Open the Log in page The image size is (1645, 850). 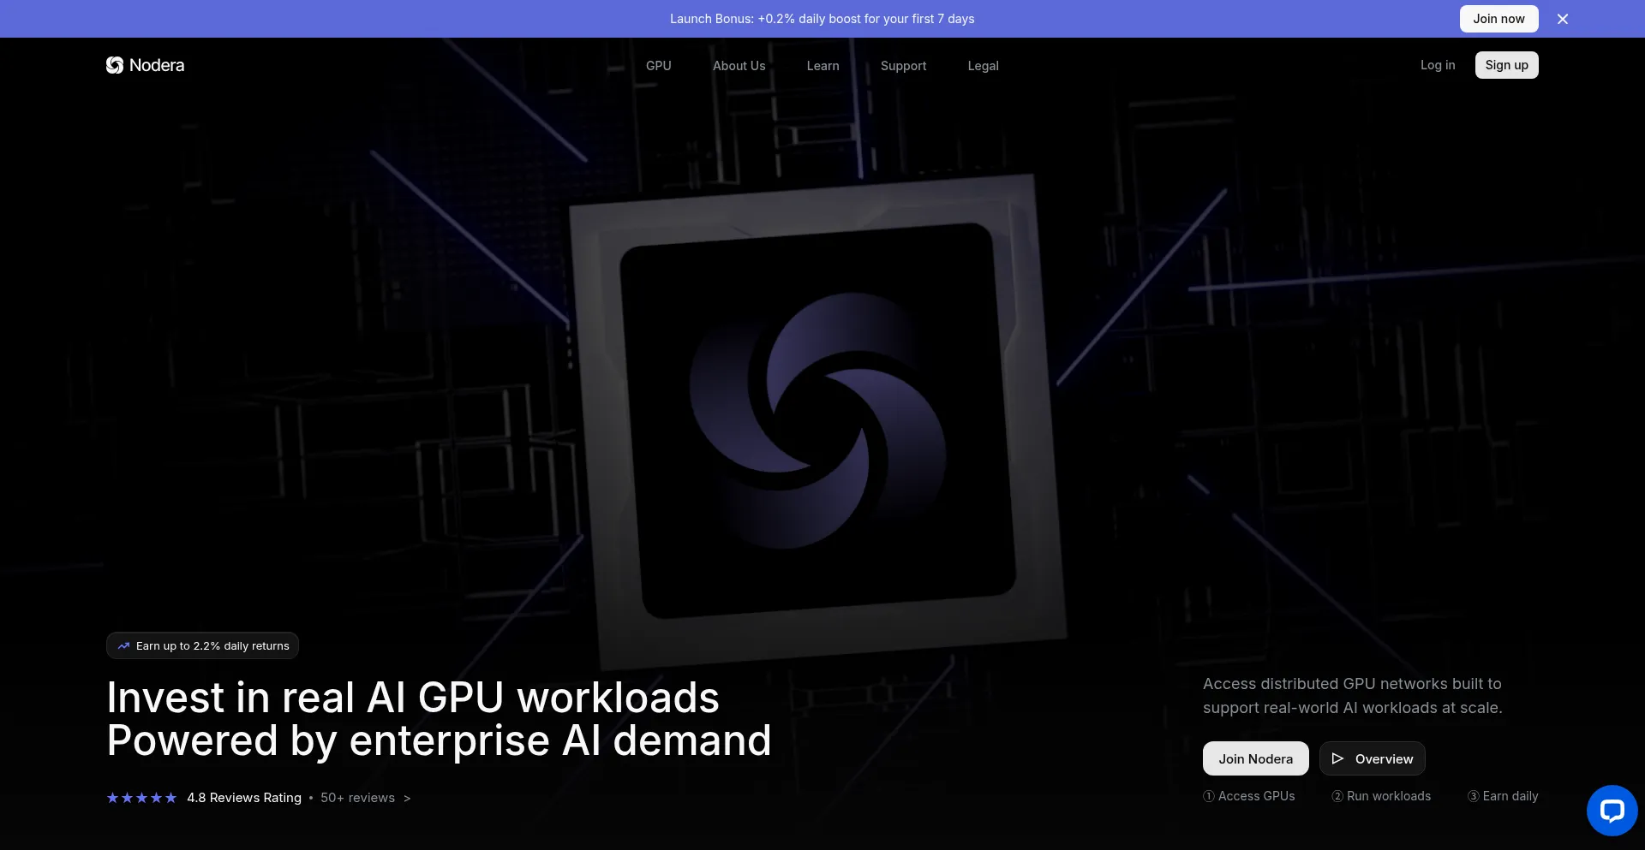[1438, 65]
